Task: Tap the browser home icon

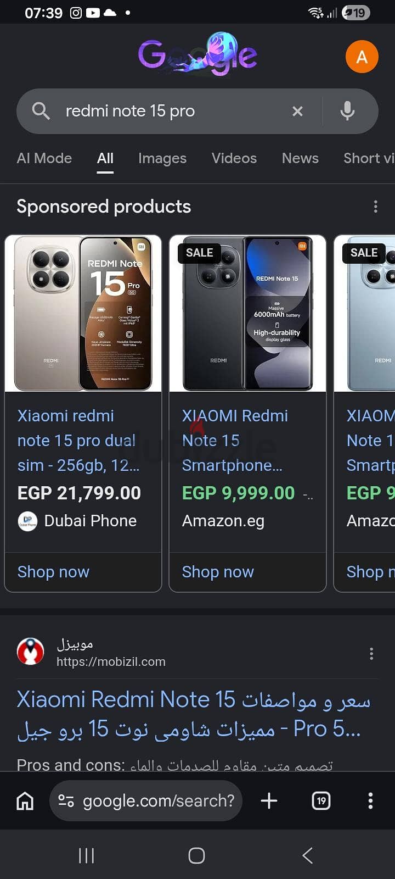Action: (25, 801)
